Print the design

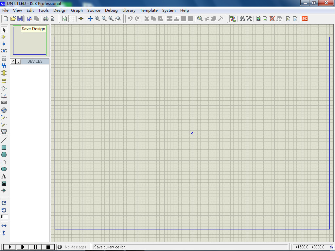[x=45, y=19]
